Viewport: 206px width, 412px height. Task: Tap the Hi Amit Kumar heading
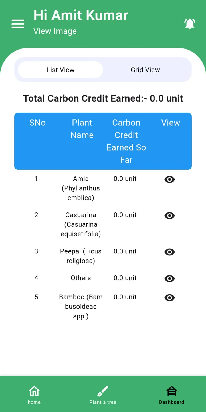81,15
